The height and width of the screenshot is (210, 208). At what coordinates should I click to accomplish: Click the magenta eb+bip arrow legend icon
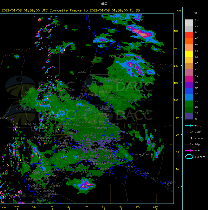pos(189,151)
